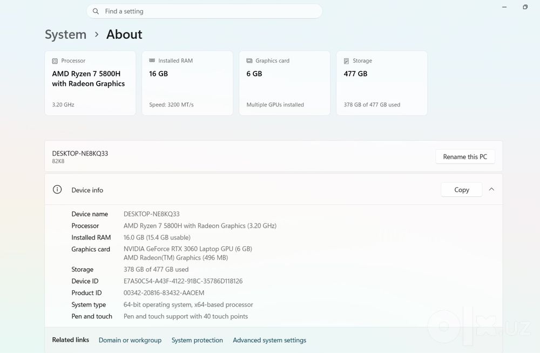
Task: Click "AMD Radeon(TM) Graphics (496 MB)"
Action: [x=175, y=257]
